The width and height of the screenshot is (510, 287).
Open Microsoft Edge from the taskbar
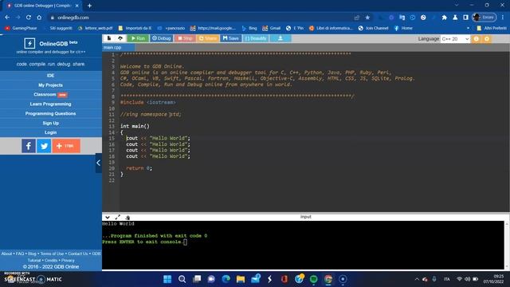tap(226, 279)
